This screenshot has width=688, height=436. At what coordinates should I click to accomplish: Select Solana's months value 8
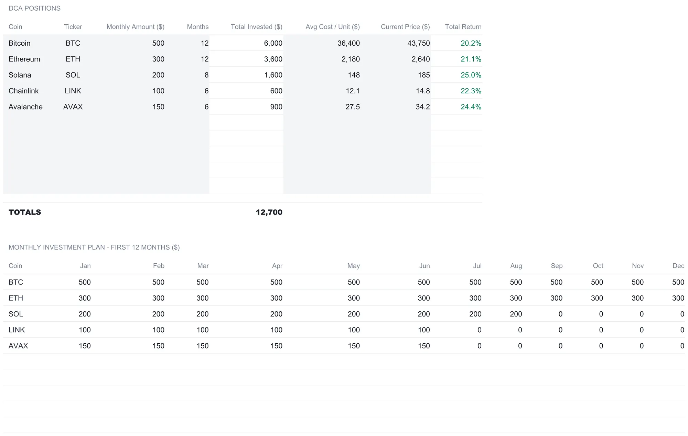tap(206, 75)
